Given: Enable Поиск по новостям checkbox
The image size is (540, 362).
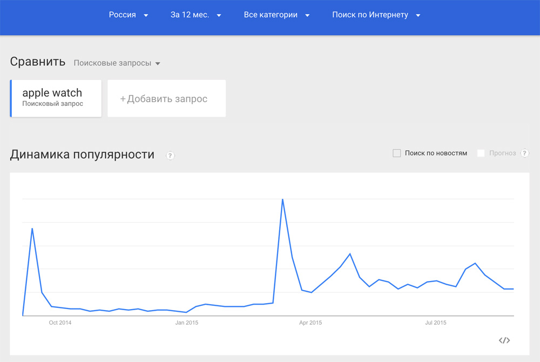Looking at the screenshot, I should [x=397, y=153].
